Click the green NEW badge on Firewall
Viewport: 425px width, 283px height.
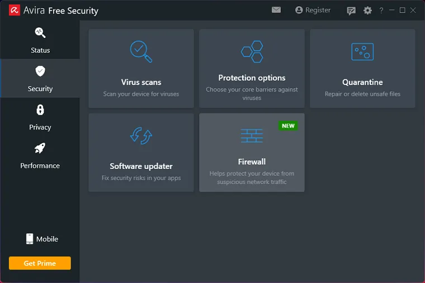tap(288, 126)
